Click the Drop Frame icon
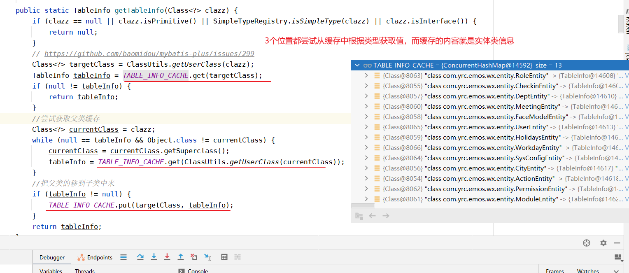629x273 pixels. coord(194,257)
